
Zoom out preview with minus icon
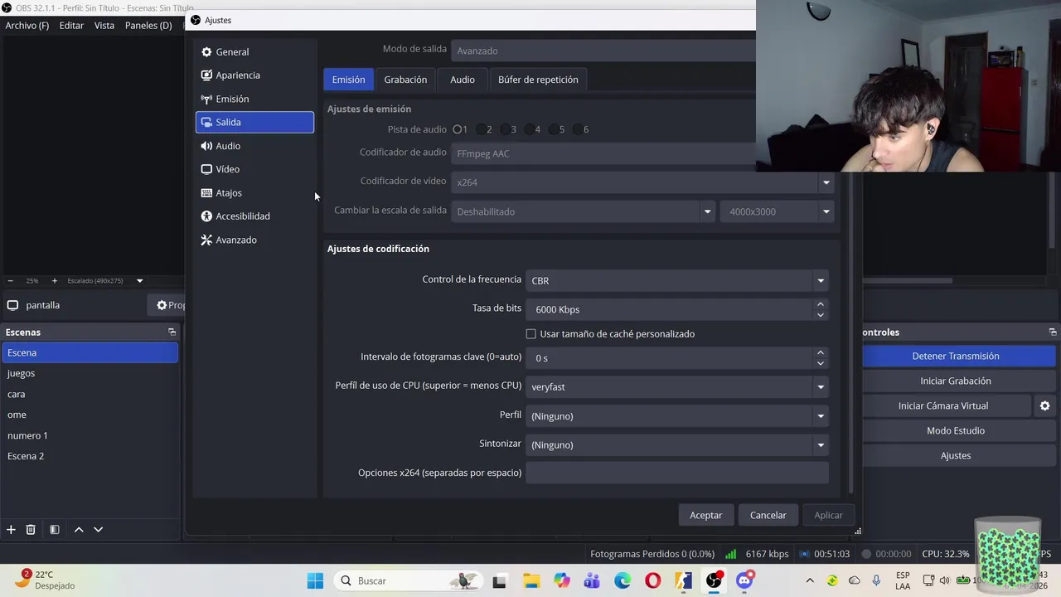coord(11,281)
